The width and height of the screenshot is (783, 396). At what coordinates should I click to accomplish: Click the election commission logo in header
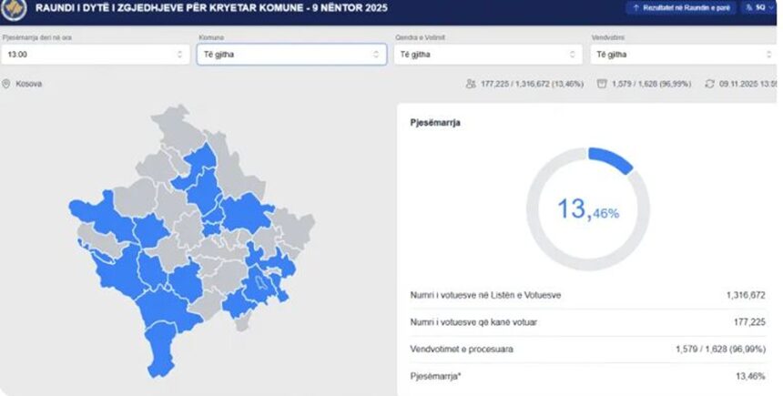tap(13, 10)
